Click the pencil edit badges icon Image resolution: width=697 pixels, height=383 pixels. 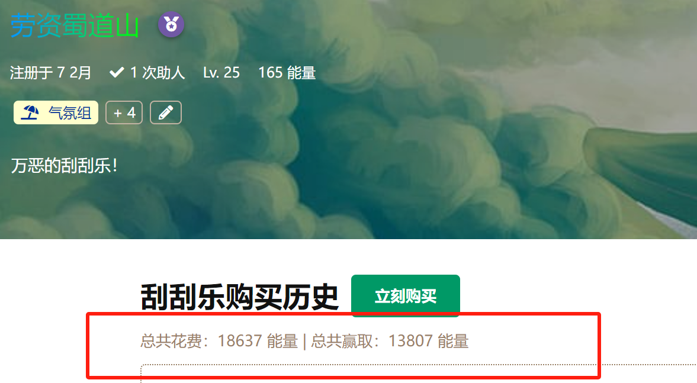[x=165, y=112]
